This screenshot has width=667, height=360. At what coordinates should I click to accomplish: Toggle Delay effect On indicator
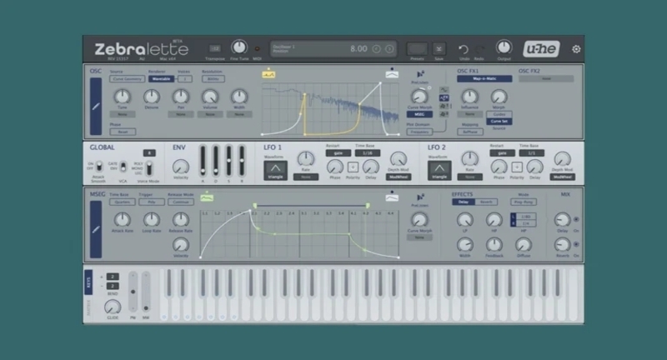click(x=576, y=219)
